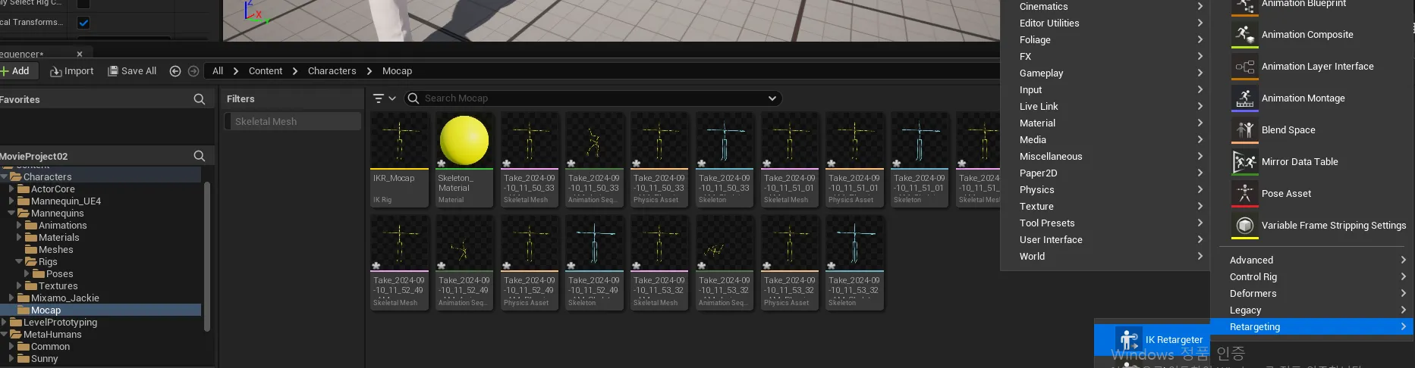
Task: Open breadcrumb arrow after Content
Action: (x=295, y=71)
